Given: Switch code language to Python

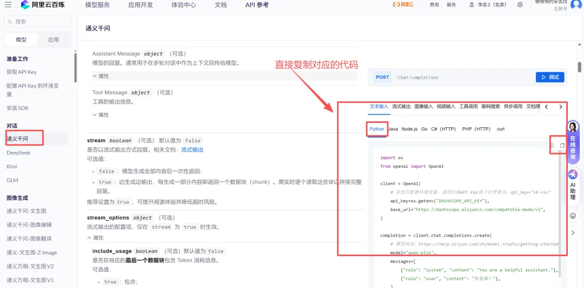Looking at the screenshot, I should (x=377, y=129).
